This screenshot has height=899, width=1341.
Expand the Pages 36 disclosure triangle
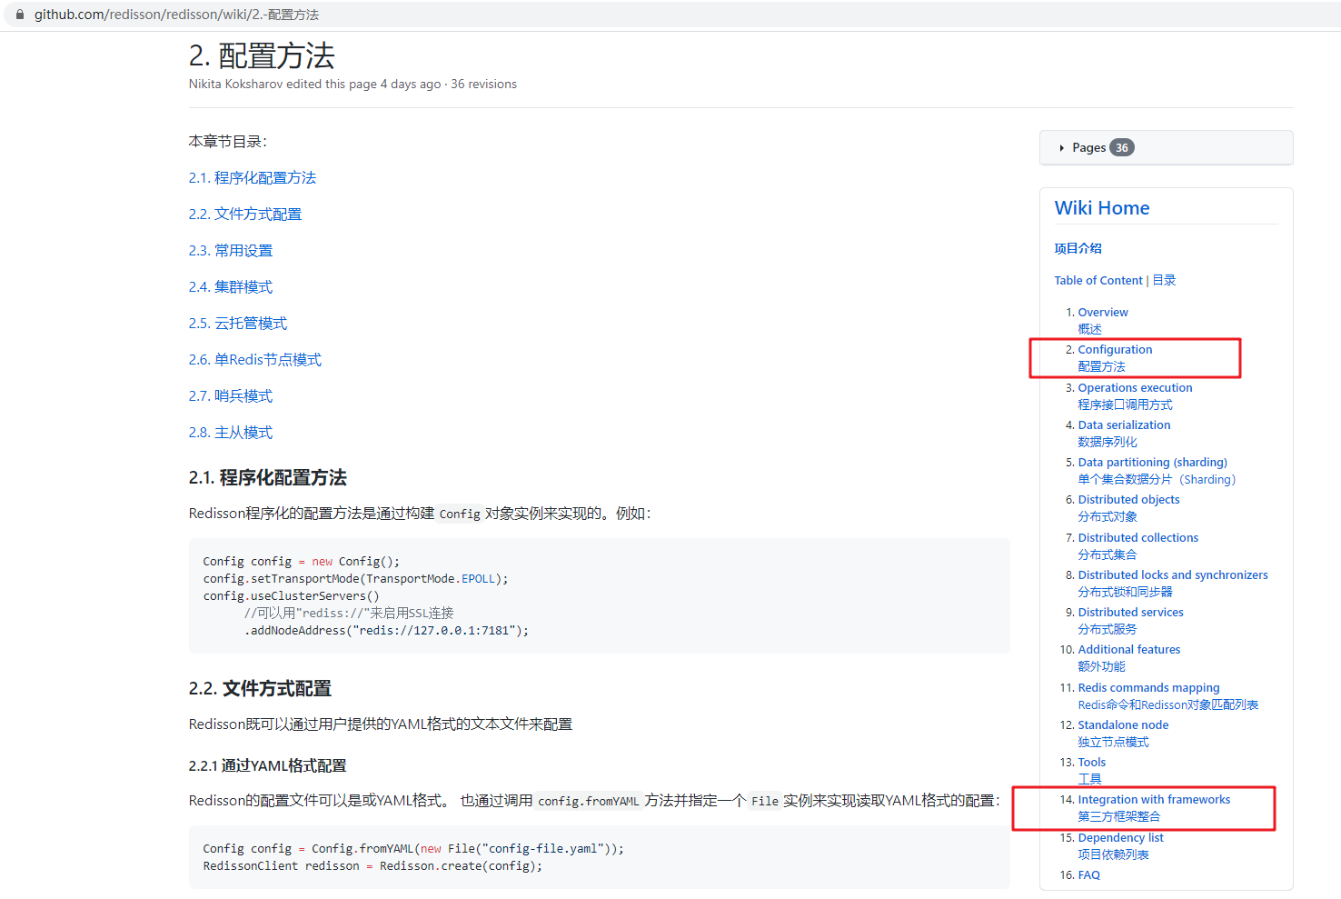(x=1061, y=148)
